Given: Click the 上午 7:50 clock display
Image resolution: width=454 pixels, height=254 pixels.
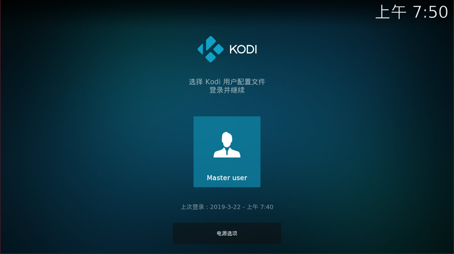Looking at the screenshot, I should (412, 12).
